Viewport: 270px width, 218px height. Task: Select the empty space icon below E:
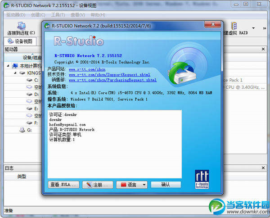(29, 115)
